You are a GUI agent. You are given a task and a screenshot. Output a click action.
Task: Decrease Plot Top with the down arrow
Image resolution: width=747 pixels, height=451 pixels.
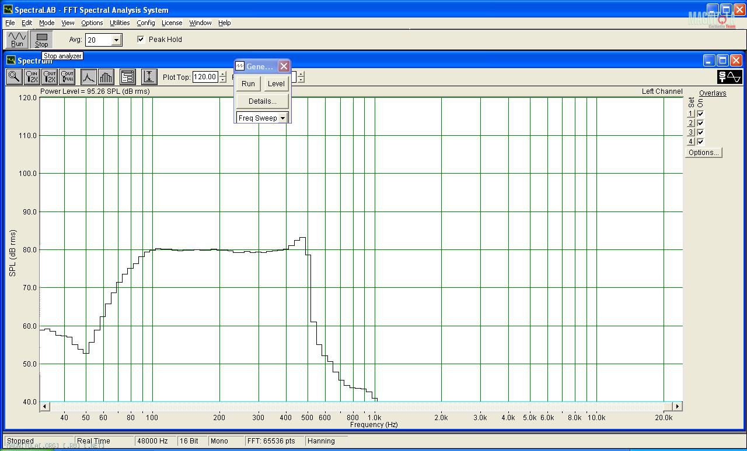click(x=222, y=80)
